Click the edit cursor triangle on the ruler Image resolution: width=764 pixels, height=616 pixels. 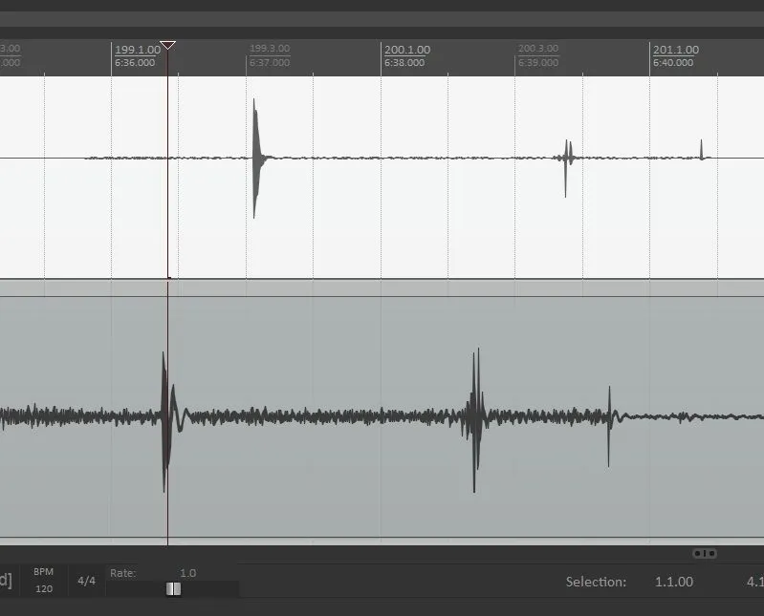click(167, 45)
